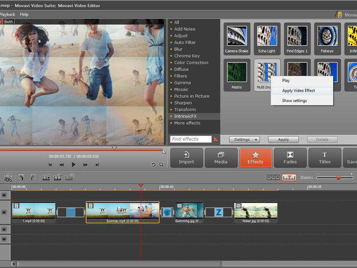Viewport: 357px width, 268px height.
Task: Open the Playback menu
Action: coord(7,14)
